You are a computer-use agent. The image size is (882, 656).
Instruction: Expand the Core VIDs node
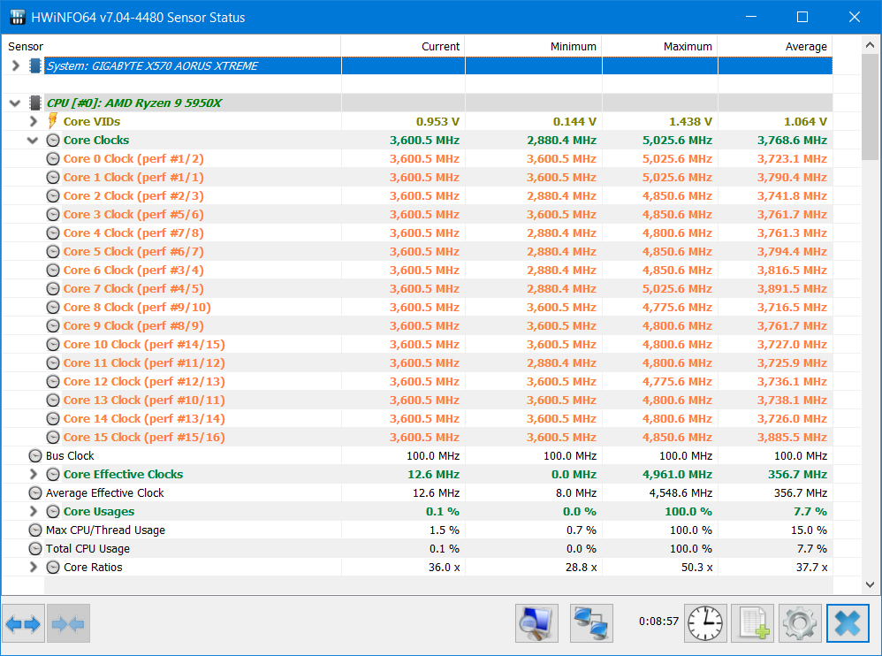click(34, 121)
